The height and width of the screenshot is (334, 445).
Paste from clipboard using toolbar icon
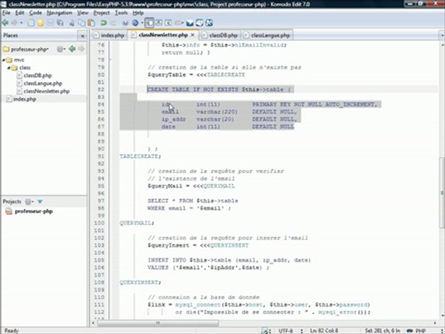pos(91,23)
